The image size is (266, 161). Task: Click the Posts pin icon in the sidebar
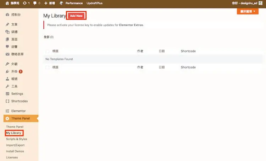(7, 24)
